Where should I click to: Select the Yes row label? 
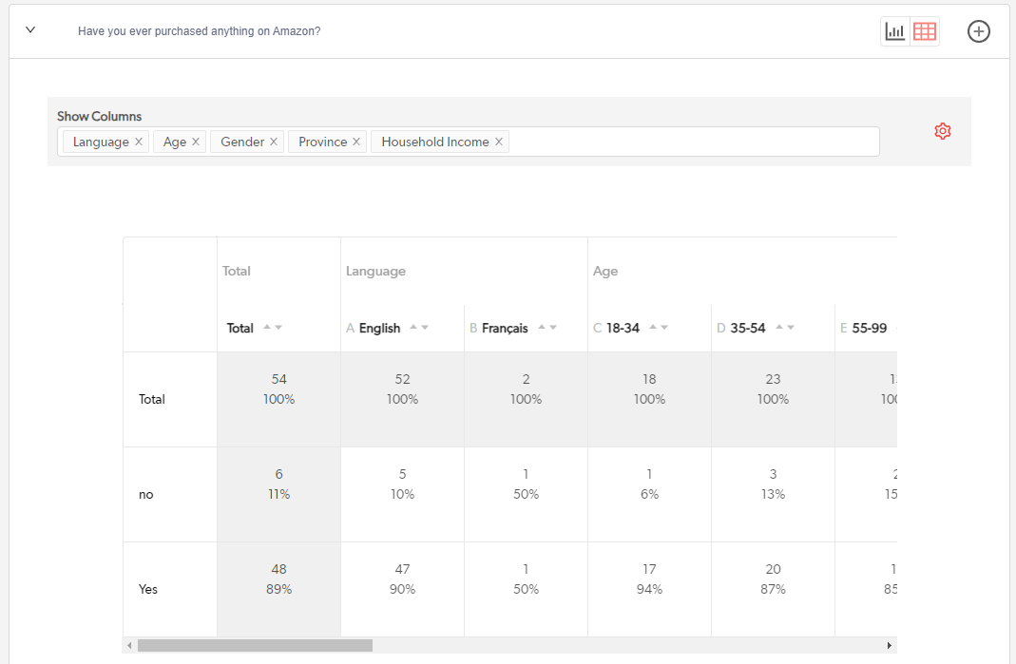pos(148,589)
